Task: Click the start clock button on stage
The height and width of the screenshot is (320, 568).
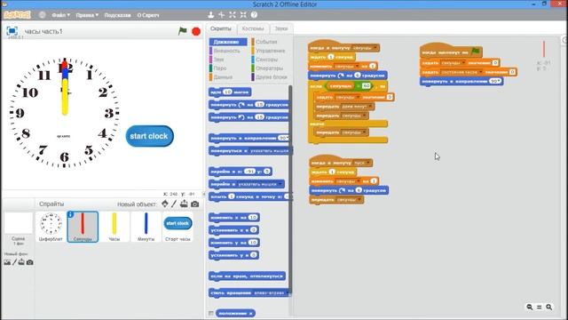Action: click(149, 136)
